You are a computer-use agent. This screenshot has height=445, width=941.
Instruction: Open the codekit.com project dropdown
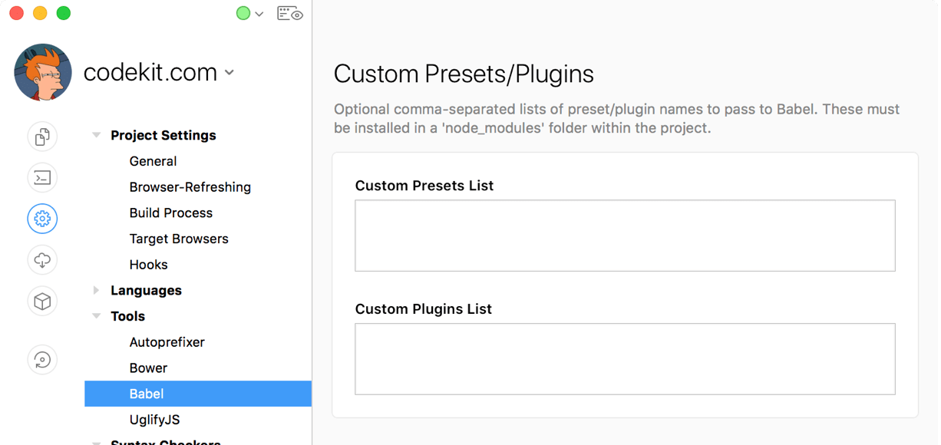[x=159, y=72]
